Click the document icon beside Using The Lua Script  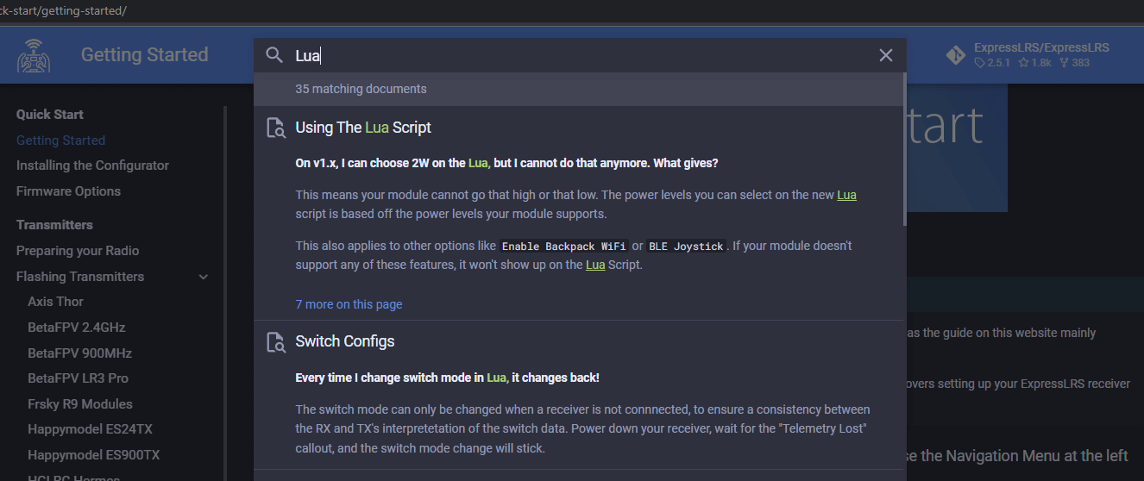pyautogui.click(x=275, y=128)
